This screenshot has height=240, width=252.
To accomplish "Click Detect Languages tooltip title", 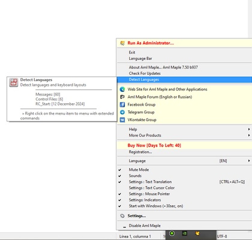I will coord(36,80).
